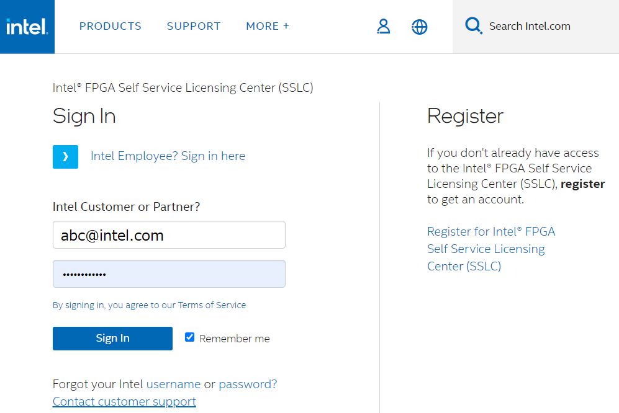Click the blue chevron arrow button
619x413 pixels.
[65, 157]
